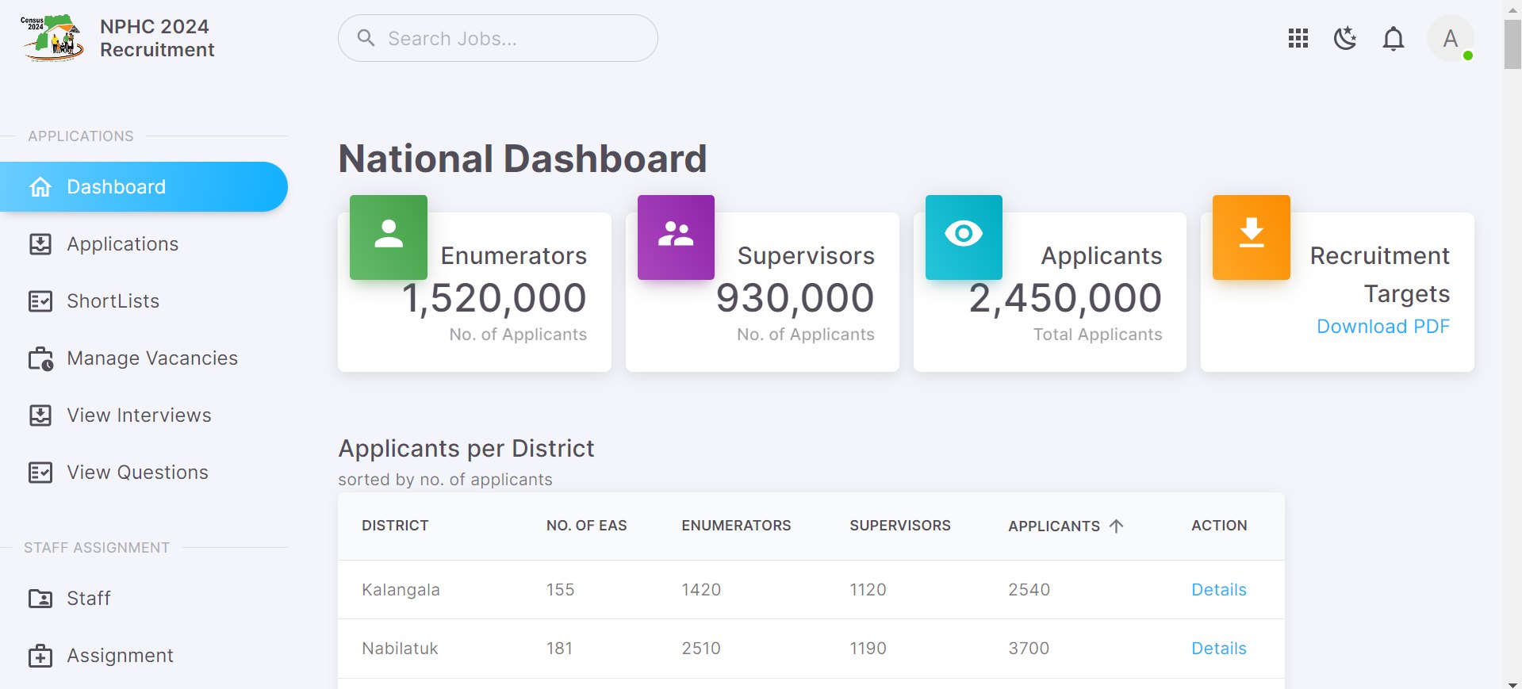The height and width of the screenshot is (689, 1522).
Task: Open user avatar A menu
Action: pos(1451,38)
